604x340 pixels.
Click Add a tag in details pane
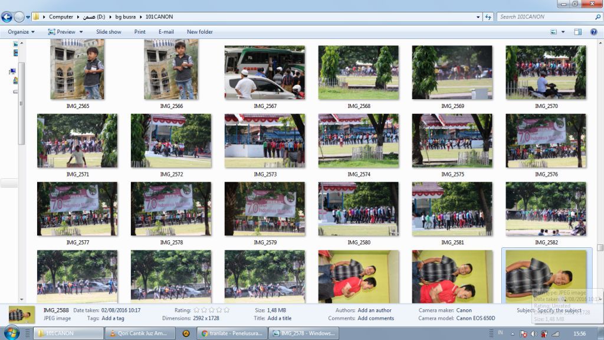113,318
